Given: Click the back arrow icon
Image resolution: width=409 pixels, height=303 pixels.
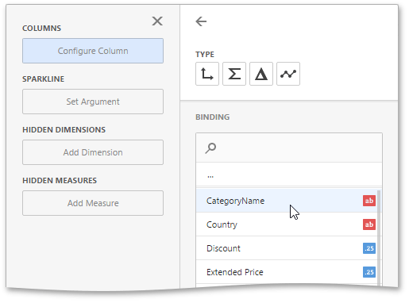Looking at the screenshot, I should point(201,21).
